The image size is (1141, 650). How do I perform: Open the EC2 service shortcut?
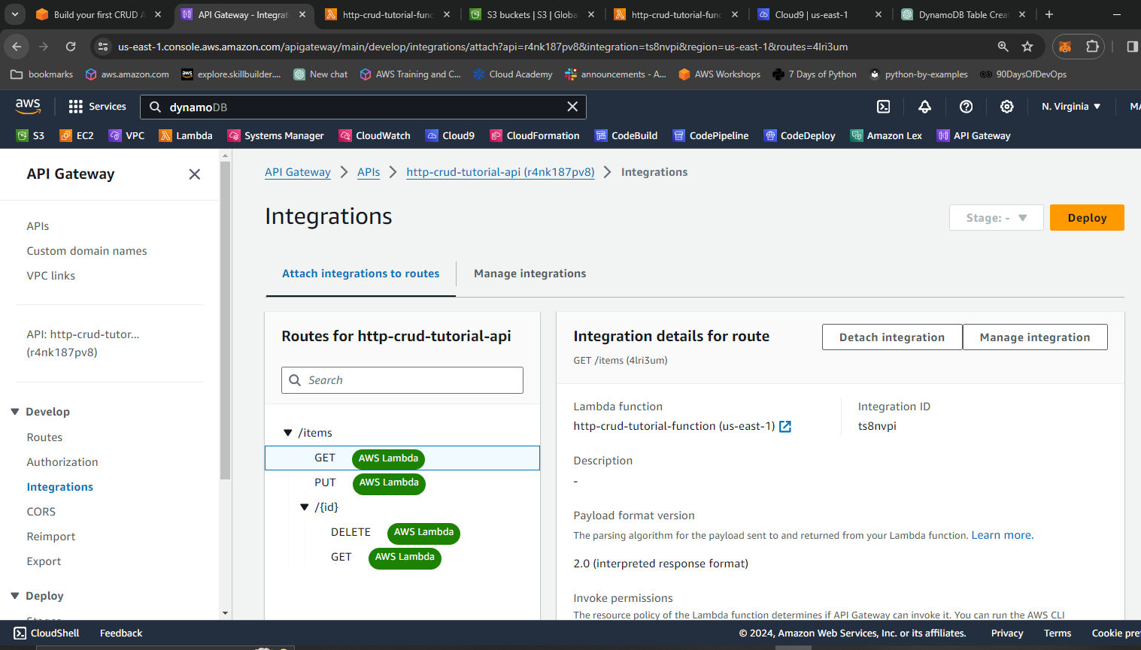tap(77, 136)
